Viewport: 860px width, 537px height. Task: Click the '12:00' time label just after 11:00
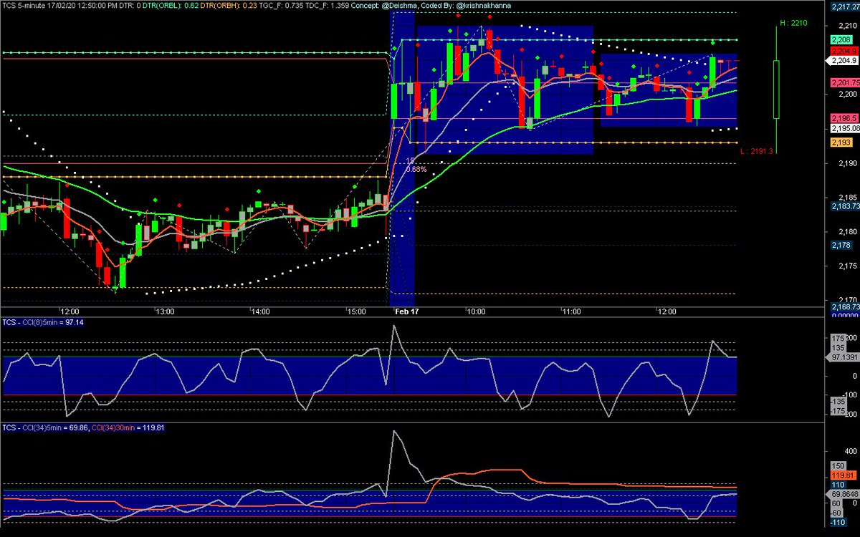[x=666, y=312]
